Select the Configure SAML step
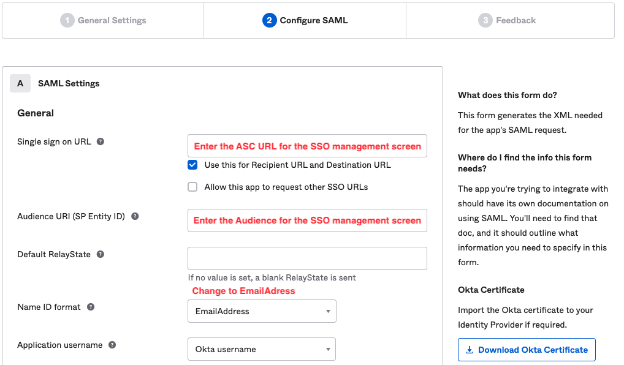624x365 pixels. [305, 20]
